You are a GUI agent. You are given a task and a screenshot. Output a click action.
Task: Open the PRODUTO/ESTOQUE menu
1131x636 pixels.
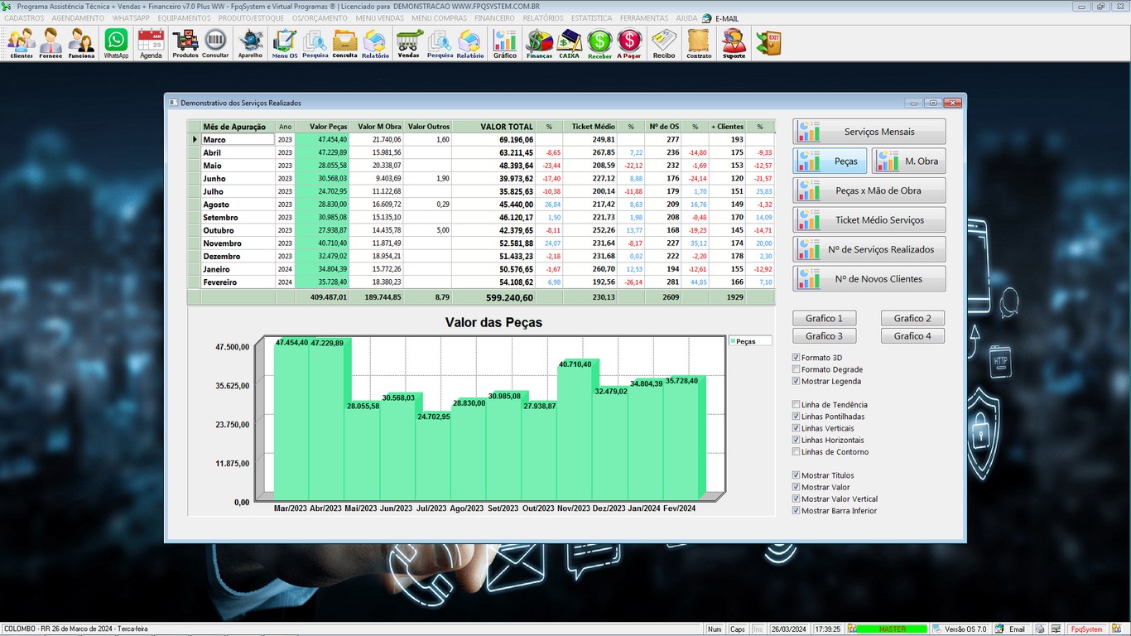coord(251,18)
